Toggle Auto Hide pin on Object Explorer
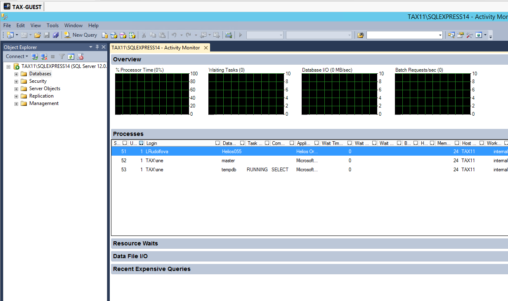 tap(97, 47)
